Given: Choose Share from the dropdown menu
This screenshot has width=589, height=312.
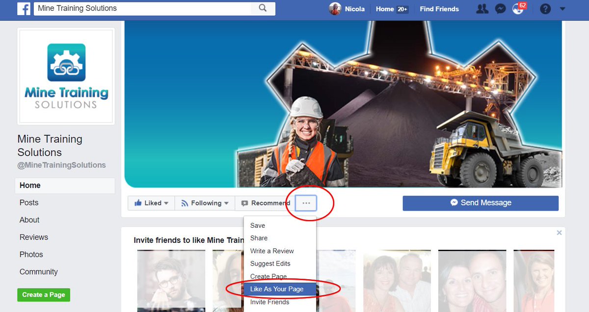Looking at the screenshot, I should (x=280, y=238).
